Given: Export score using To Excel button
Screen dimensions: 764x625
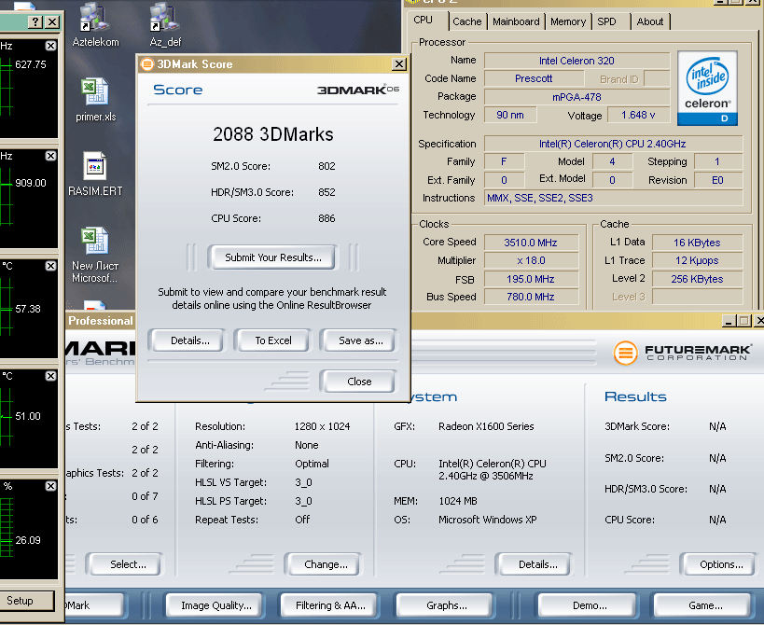Looking at the screenshot, I should pyautogui.click(x=272, y=340).
